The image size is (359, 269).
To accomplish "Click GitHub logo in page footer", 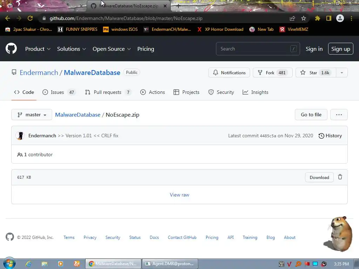I will [9, 237].
